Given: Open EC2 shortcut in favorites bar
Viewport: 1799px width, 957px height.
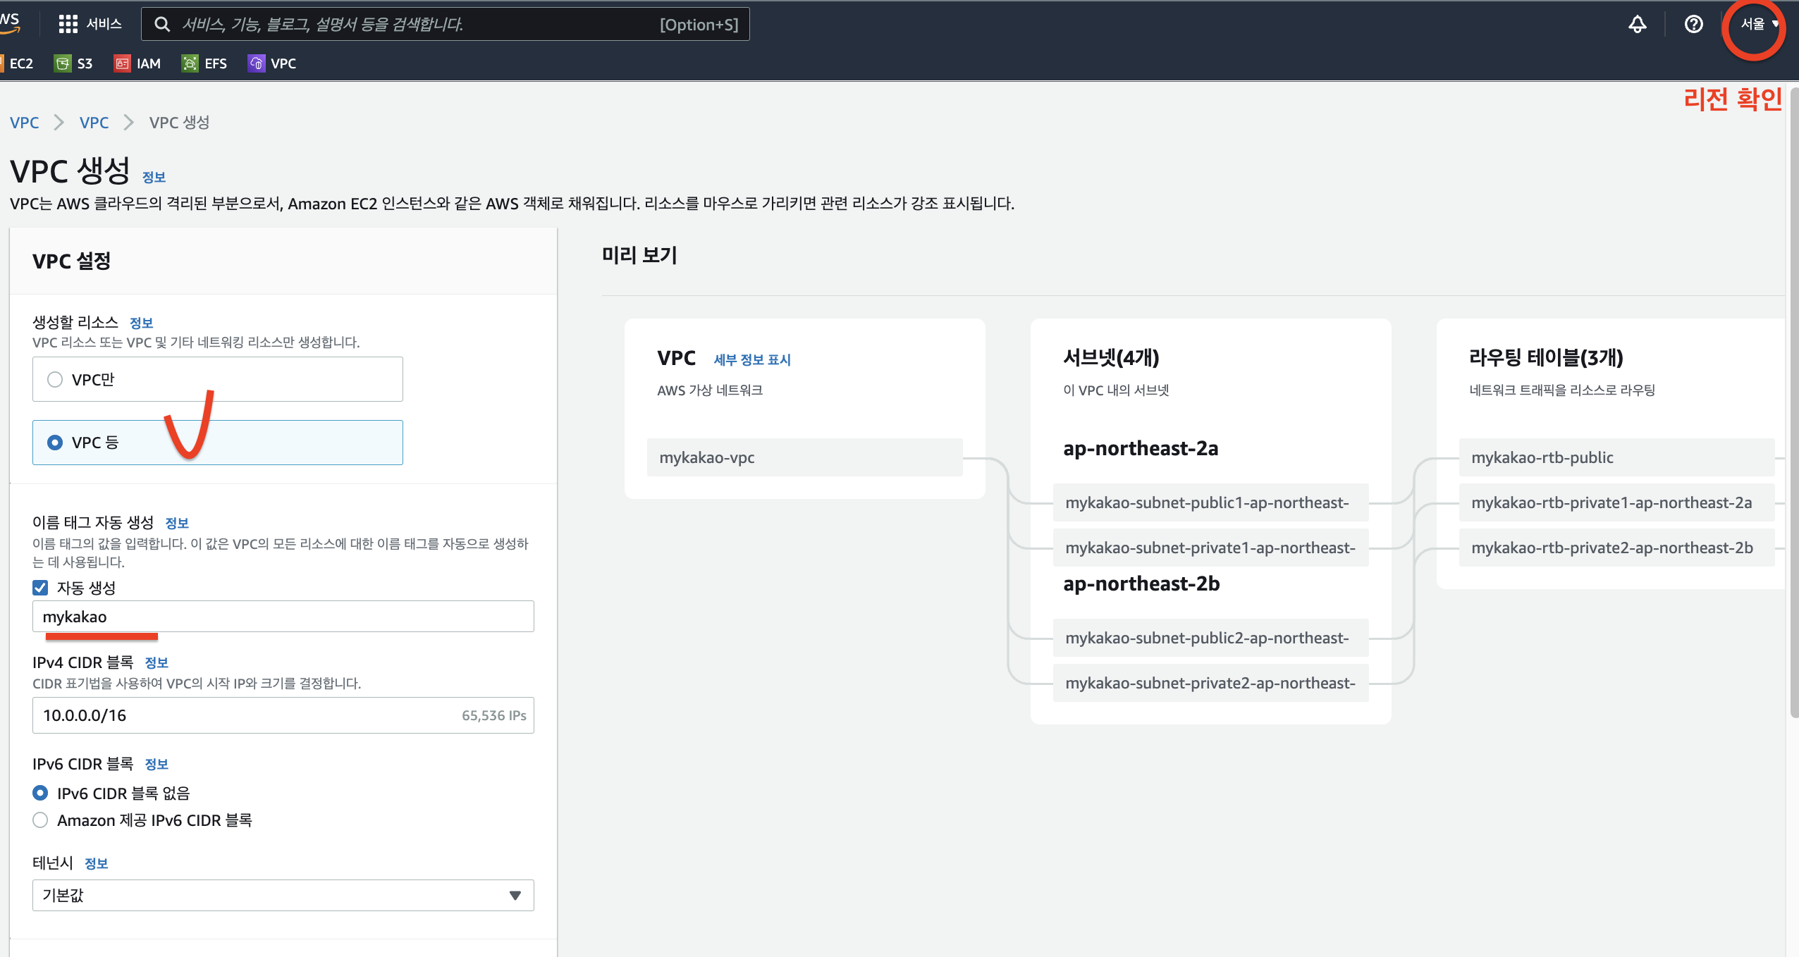Looking at the screenshot, I should coord(17,63).
